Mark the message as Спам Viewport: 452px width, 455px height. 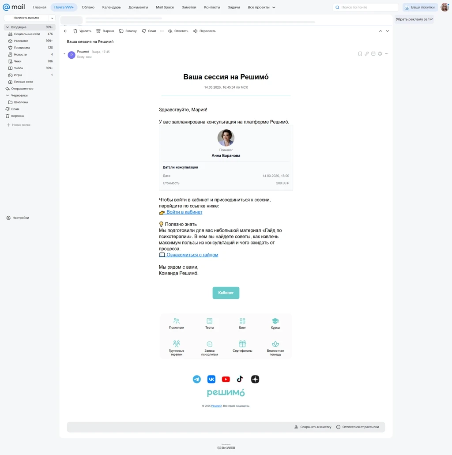pos(149,31)
